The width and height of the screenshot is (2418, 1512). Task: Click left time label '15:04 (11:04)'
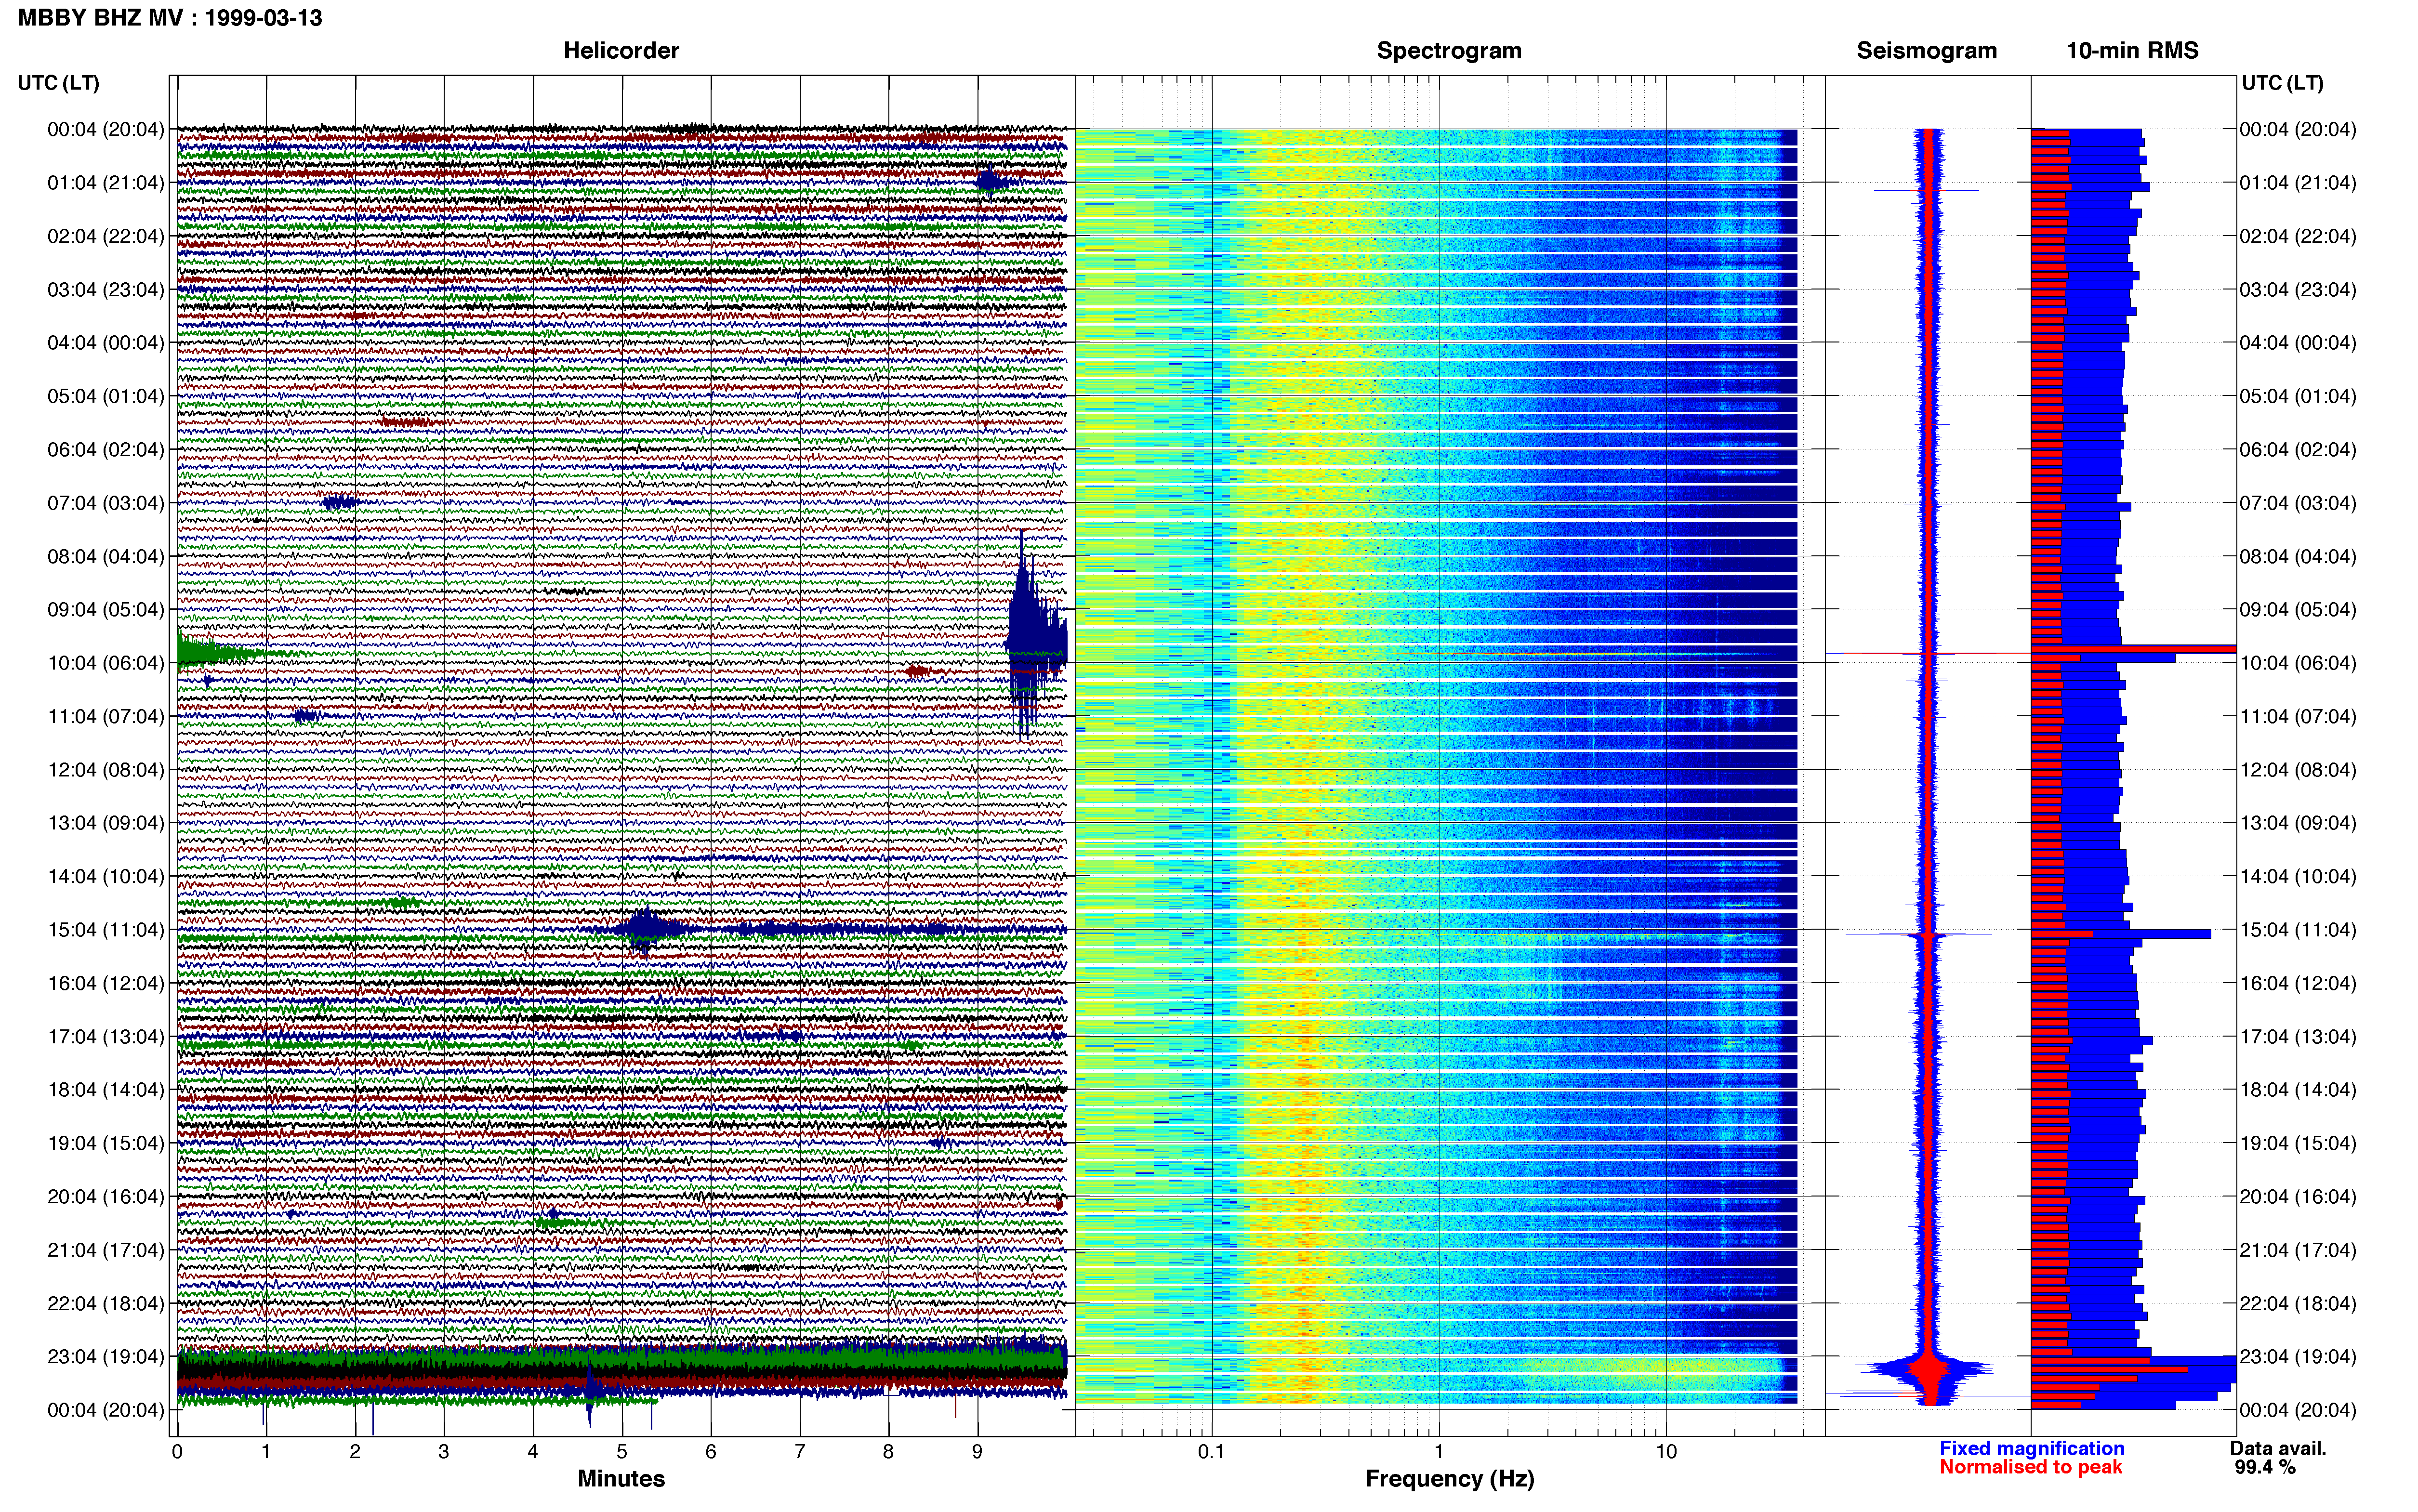click(x=106, y=930)
